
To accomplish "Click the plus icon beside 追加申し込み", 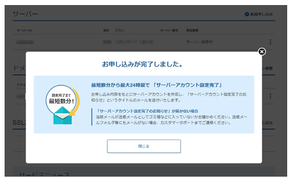I will click(247, 14).
